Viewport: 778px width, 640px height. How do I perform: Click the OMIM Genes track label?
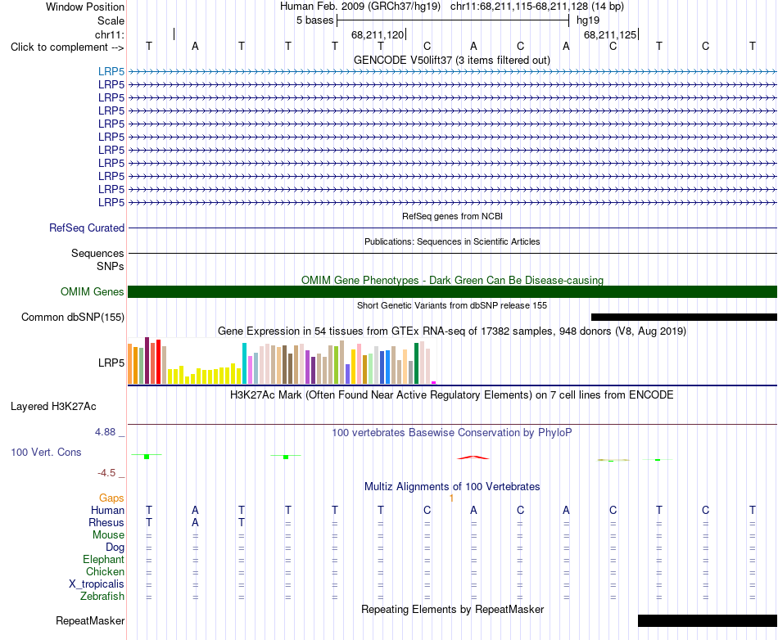tap(92, 292)
